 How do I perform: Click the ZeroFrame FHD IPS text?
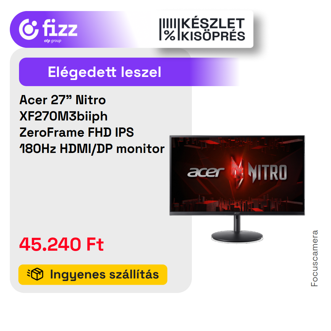coord(76,133)
